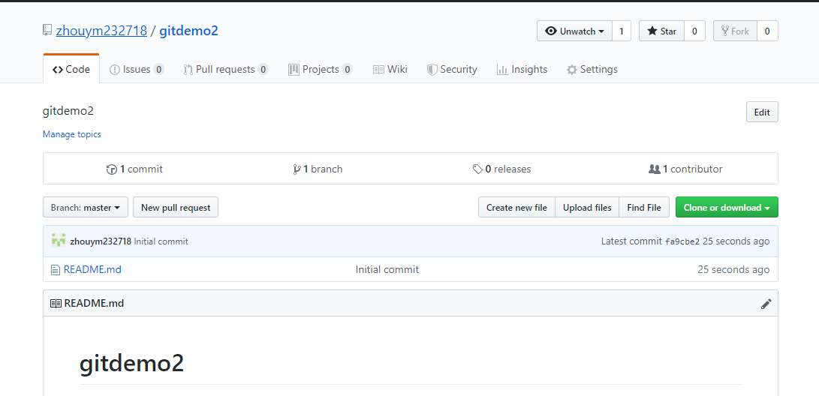Click the pencil icon to edit README.md
The width and height of the screenshot is (819, 396).
point(766,304)
